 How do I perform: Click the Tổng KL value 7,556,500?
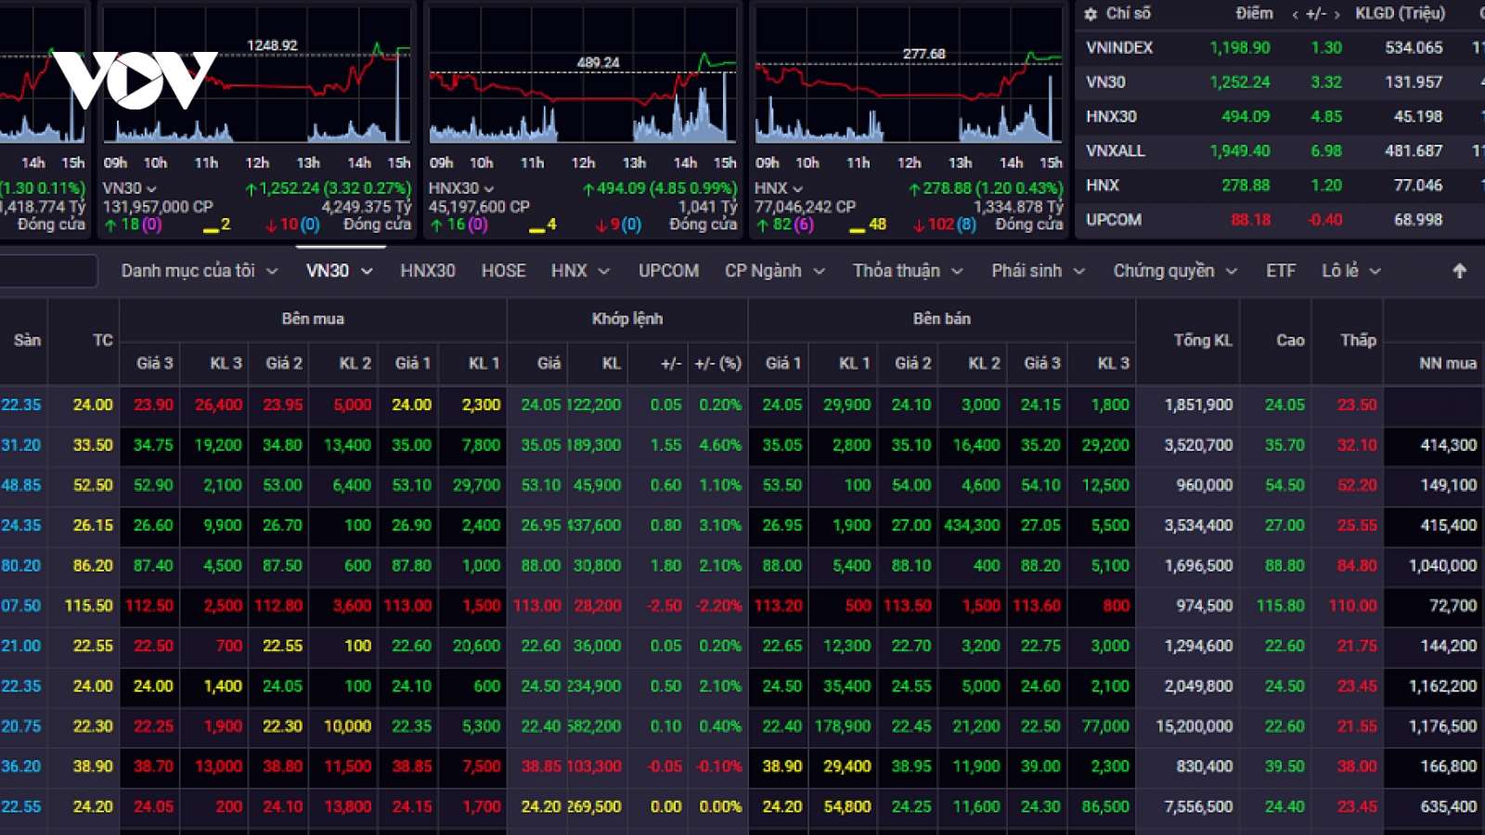[x=1199, y=807]
